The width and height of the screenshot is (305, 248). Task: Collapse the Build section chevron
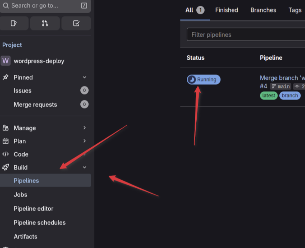tap(85, 167)
